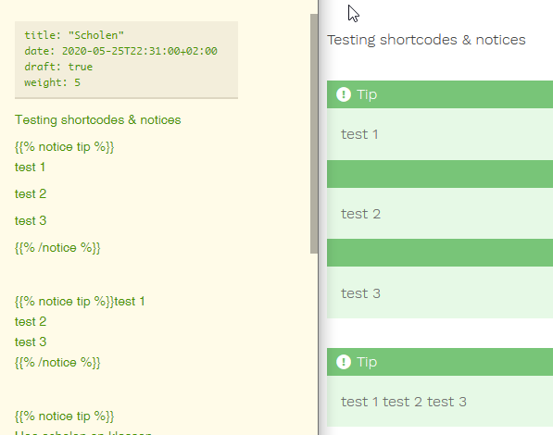Click preview text test 3 in first notice

[360, 293]
